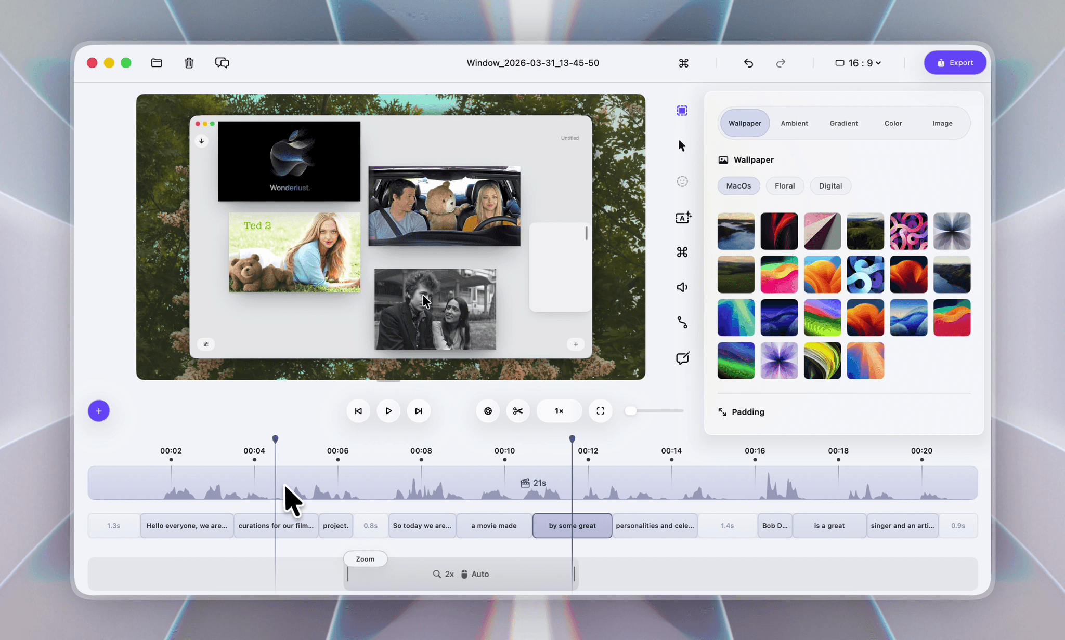Select the Floral wallpaper category chip
1065x640 pixels.
[784, 185]
